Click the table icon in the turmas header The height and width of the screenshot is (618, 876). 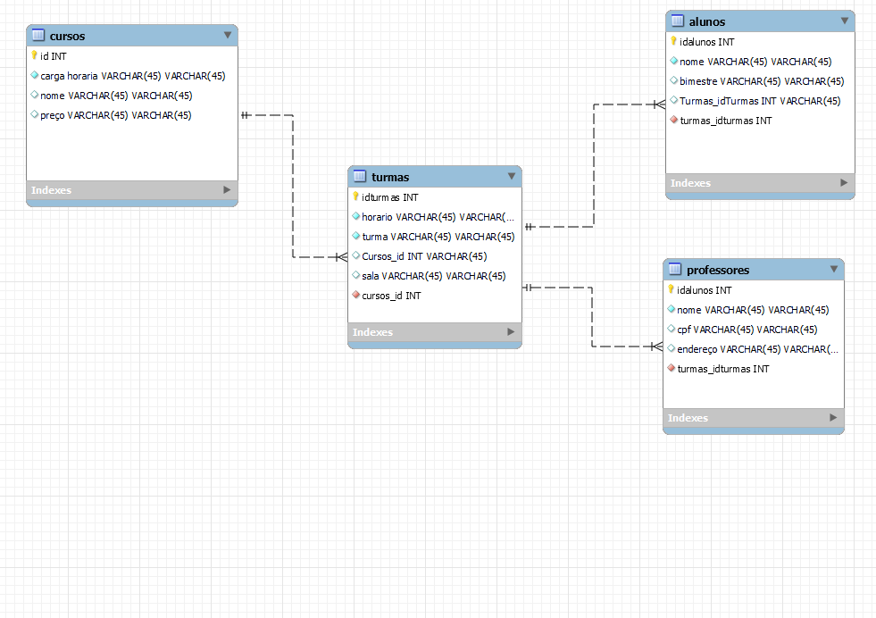[360, 176]
